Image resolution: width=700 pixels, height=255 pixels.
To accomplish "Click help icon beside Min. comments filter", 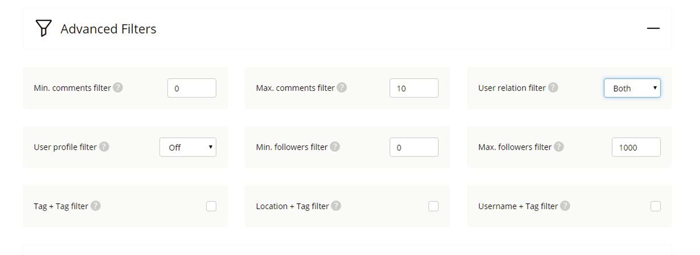I will (118, 88).
